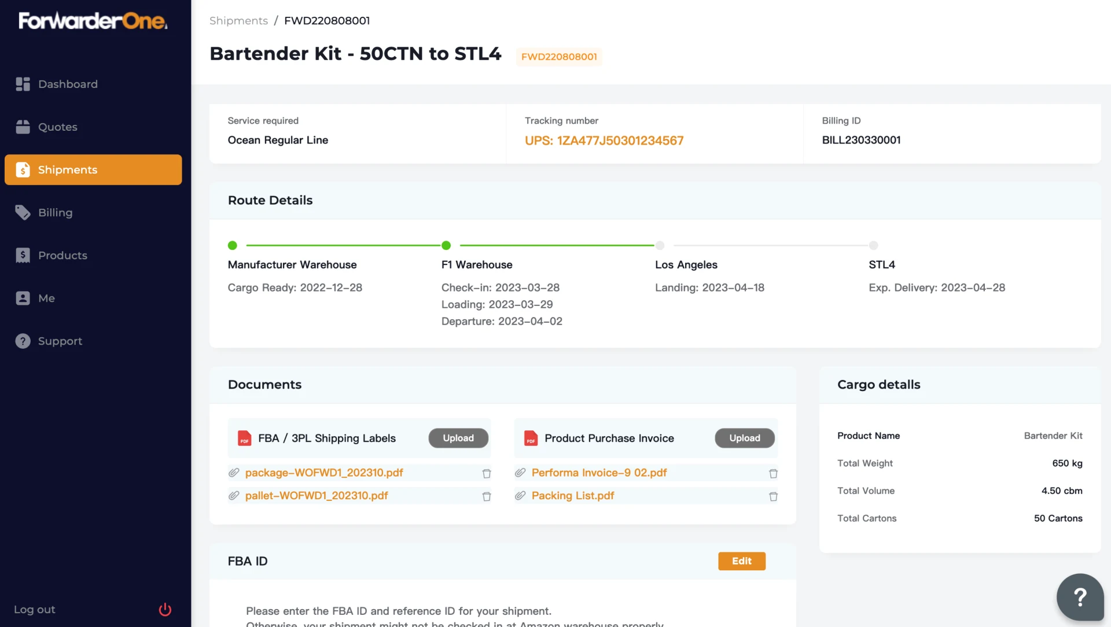Viewport: 1111px width, 627px height.
Task: Open the Packing List.pdf file
Action: [x=573, y=496]
